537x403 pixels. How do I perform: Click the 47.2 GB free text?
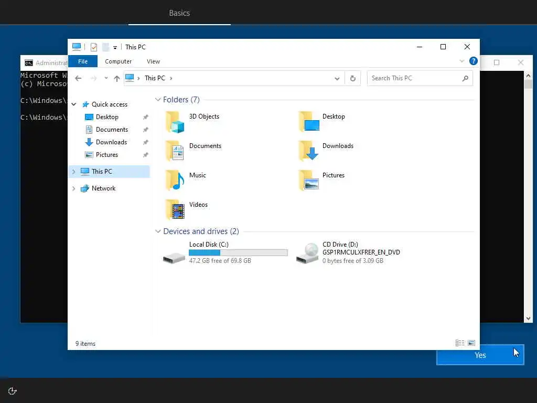[x=220, y=261]
